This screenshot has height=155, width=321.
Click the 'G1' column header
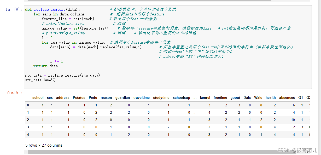click(301, 97)
